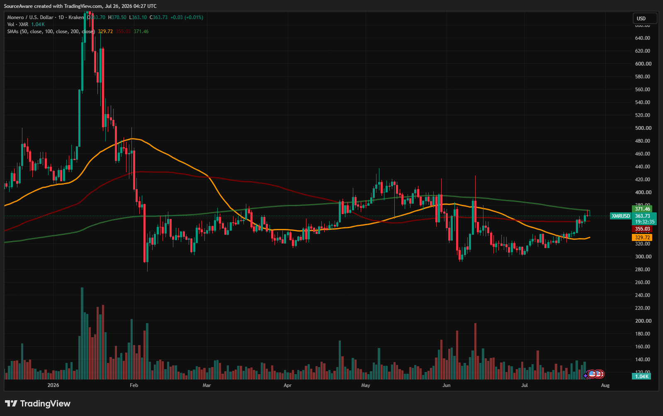663x416 pixels.
Task: Click the dark red 355.03 SMA price tag
Action: tap(642, 229)
